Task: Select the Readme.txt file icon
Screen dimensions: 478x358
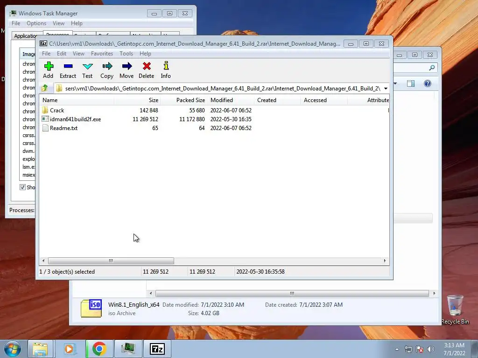Action: pos(45,128)
